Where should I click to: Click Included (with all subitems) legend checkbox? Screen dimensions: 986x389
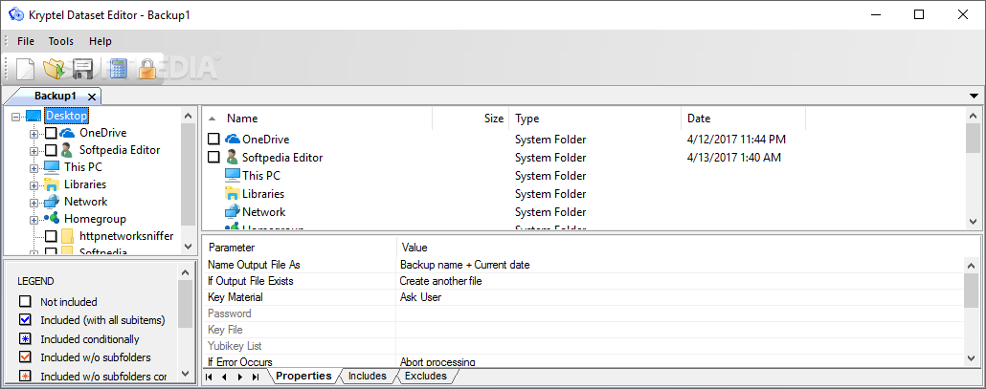tap(25, 320)
